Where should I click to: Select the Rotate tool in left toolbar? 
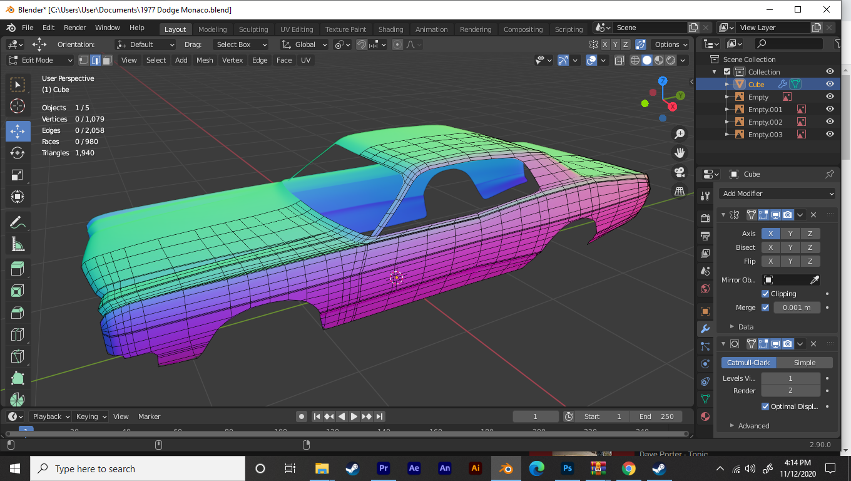[18, 153]
